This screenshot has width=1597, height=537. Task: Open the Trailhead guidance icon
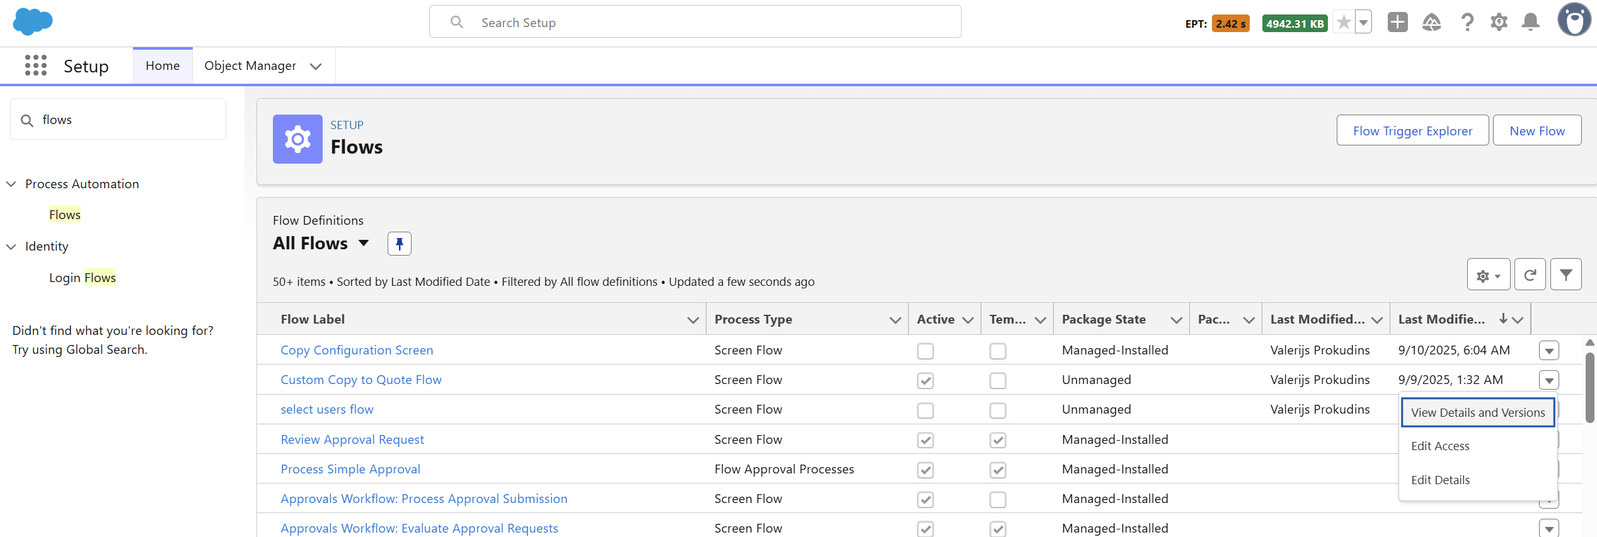[x=1432, y=23]
